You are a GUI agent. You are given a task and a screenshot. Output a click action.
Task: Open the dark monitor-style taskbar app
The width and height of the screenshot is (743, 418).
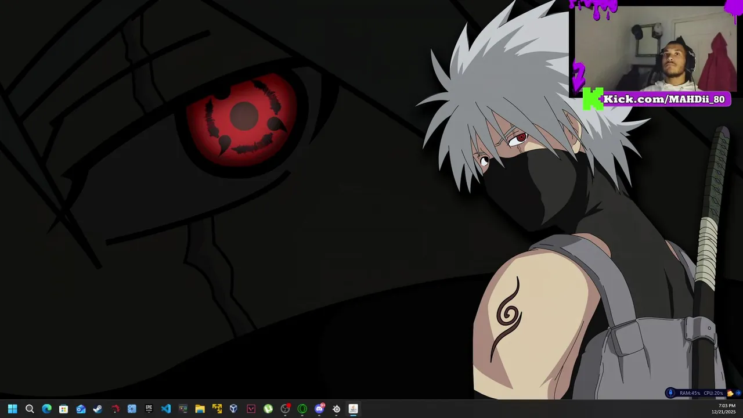pyautogui.click(x=183, y=409)
